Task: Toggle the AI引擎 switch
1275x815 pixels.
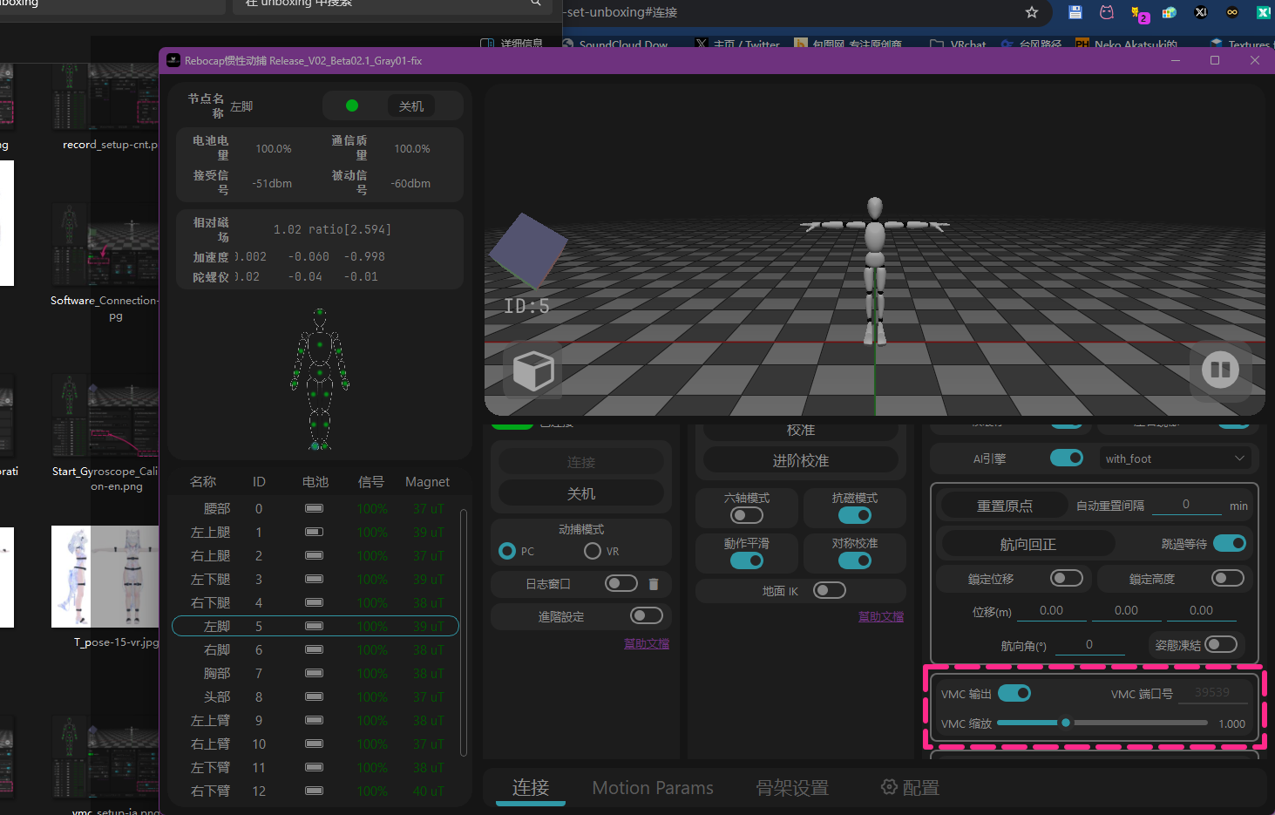Action: [x=1067, y=458]
